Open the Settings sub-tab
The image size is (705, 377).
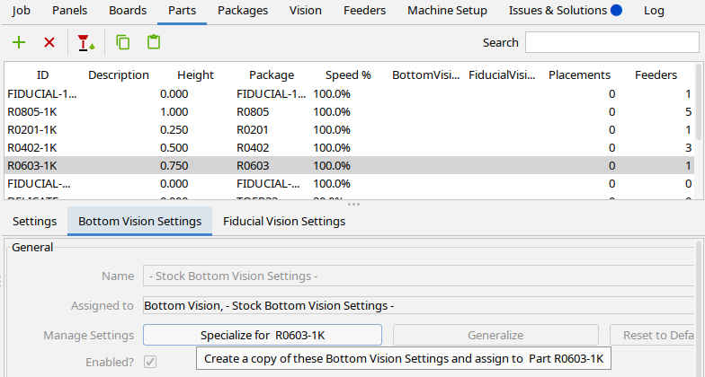click(x=35, y=221)
